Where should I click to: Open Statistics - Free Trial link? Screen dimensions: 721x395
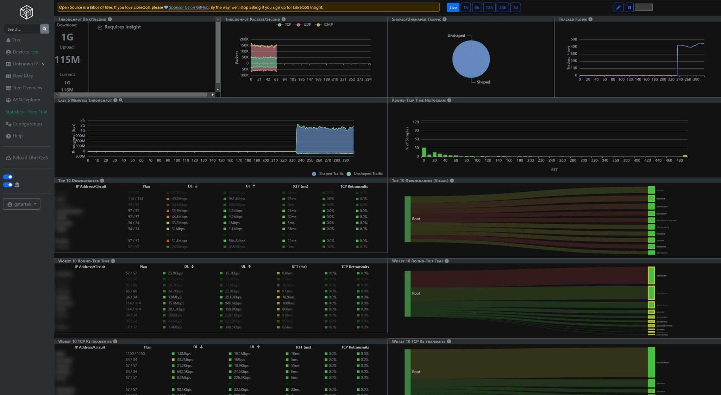pyautogui.click(x=26, y=112)
